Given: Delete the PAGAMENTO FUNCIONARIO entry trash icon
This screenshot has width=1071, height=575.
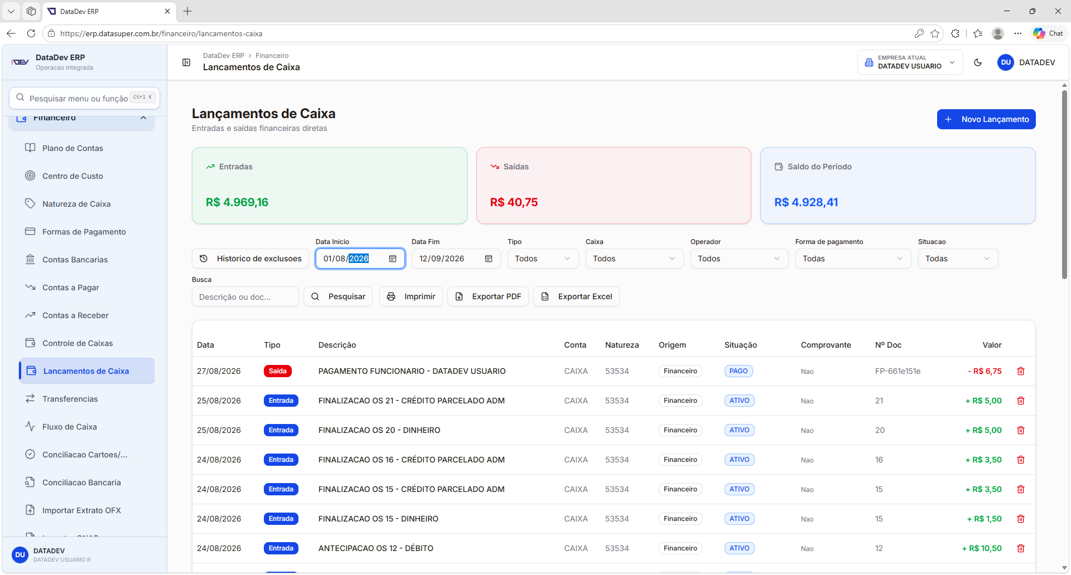Looking at the screenshot, I should pyautogui.click(x=1021, y=371).
